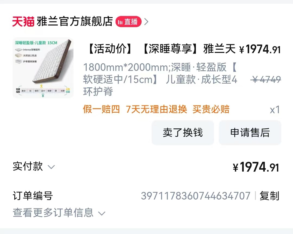Tap the 7天无理由退换 tag
Screen dimensions: 293x234
tap(157, 109)
